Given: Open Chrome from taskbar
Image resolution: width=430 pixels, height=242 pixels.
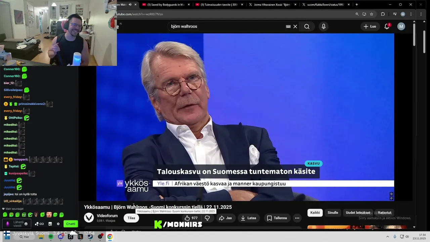Looking at the screenshot, I should 110,237.
